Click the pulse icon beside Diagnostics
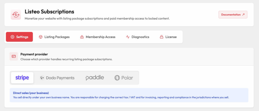This screenshot has height=111, width=259. tap(128, 37)
